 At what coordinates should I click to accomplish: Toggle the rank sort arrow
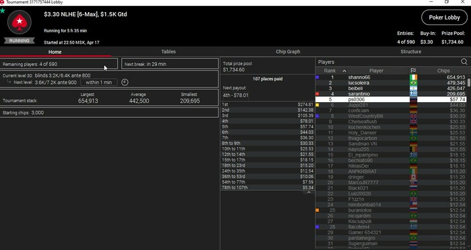pyautogui.click(x=345, y=71)
